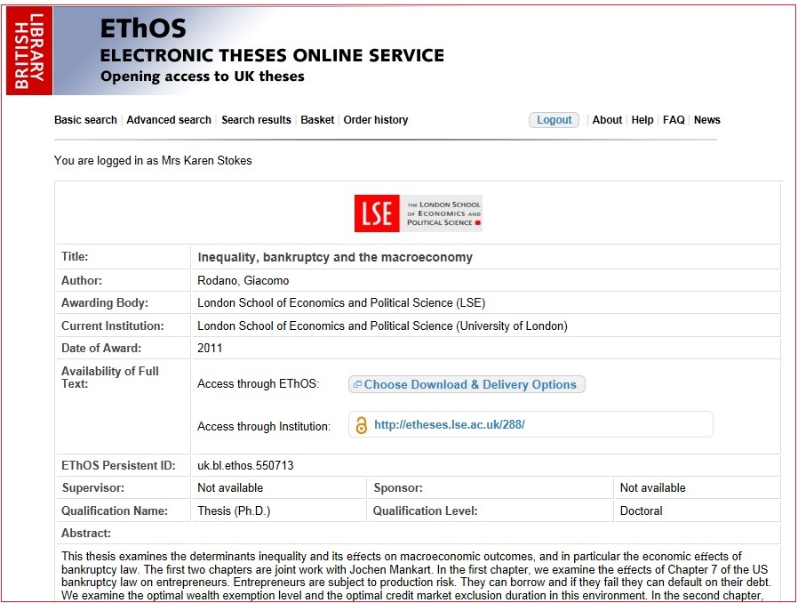The height and width of the screenshot is (603, 798).
Task: Open the Help link
Action: [x=642, y=120]
